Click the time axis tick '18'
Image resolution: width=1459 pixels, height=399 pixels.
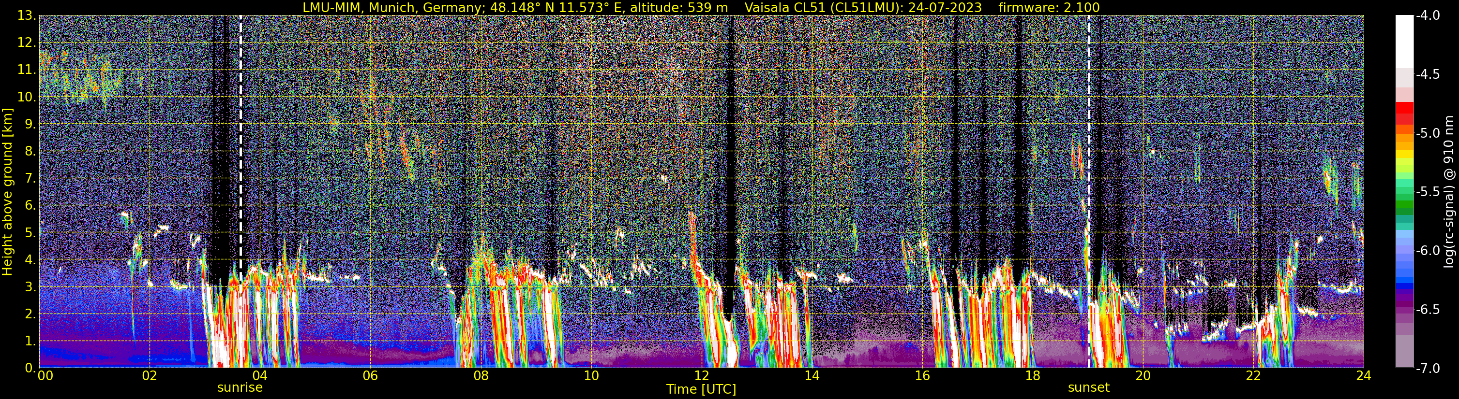click(1033, 376)
